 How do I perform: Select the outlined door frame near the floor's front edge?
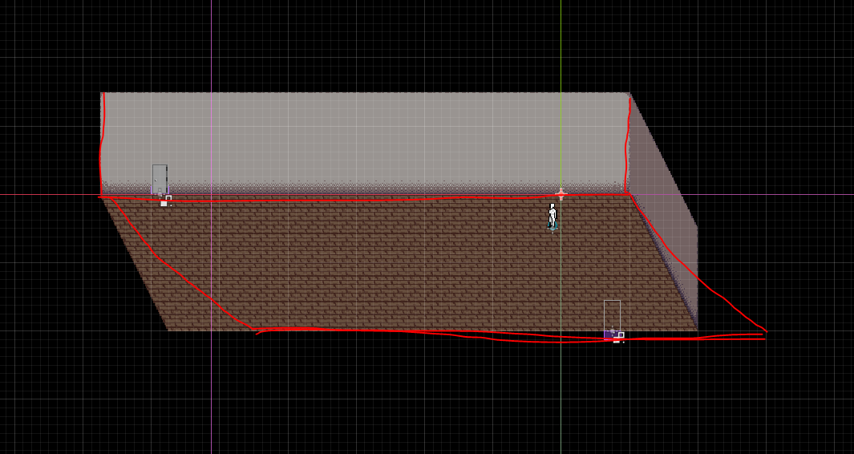612,315
